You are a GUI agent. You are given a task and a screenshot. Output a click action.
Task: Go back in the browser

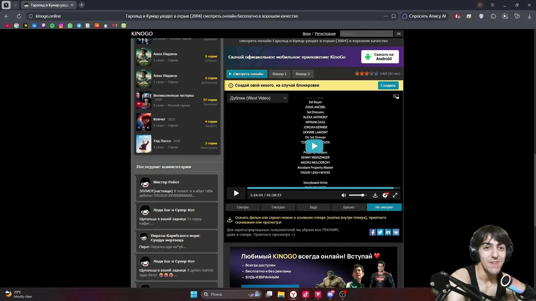pos(7,16)
